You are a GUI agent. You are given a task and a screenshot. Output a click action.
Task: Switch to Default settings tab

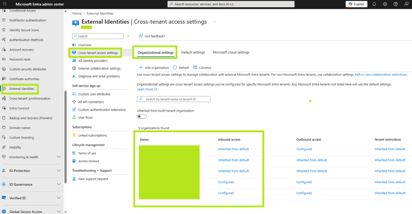point(193,52)
